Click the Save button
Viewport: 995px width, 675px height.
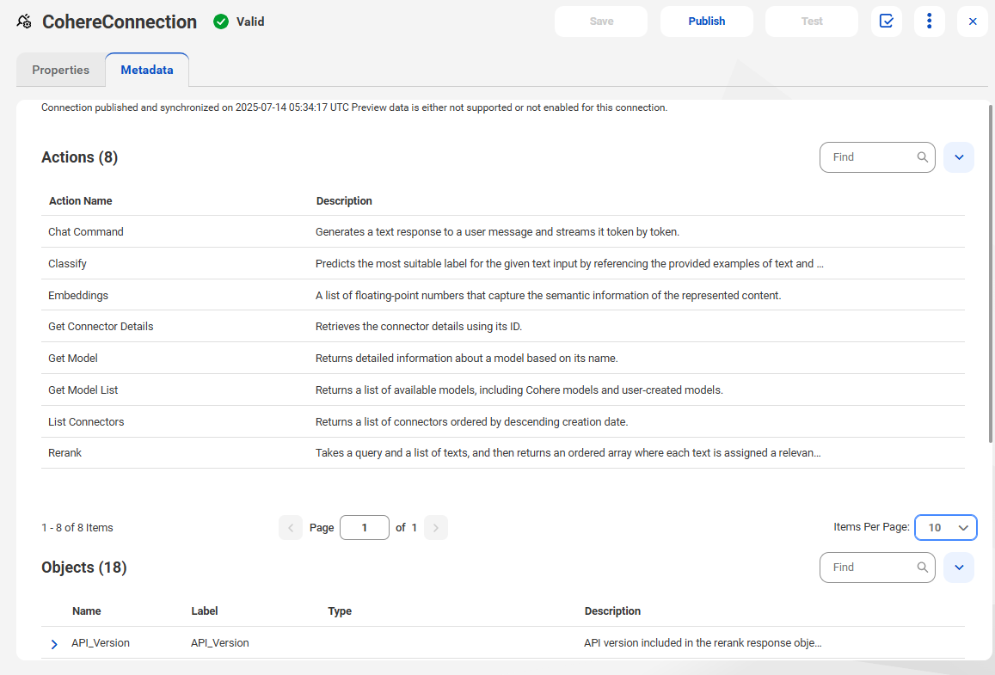pyautogui.click(x=601, y=21)
